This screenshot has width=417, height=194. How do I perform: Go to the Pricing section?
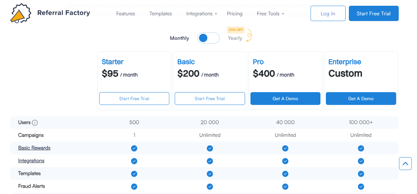[235, 13]
